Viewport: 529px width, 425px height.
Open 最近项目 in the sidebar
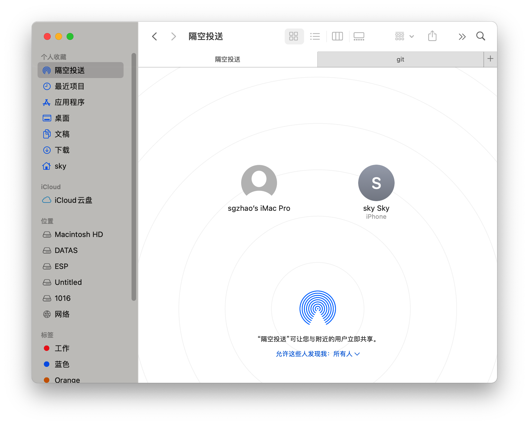tap(81, 86)
